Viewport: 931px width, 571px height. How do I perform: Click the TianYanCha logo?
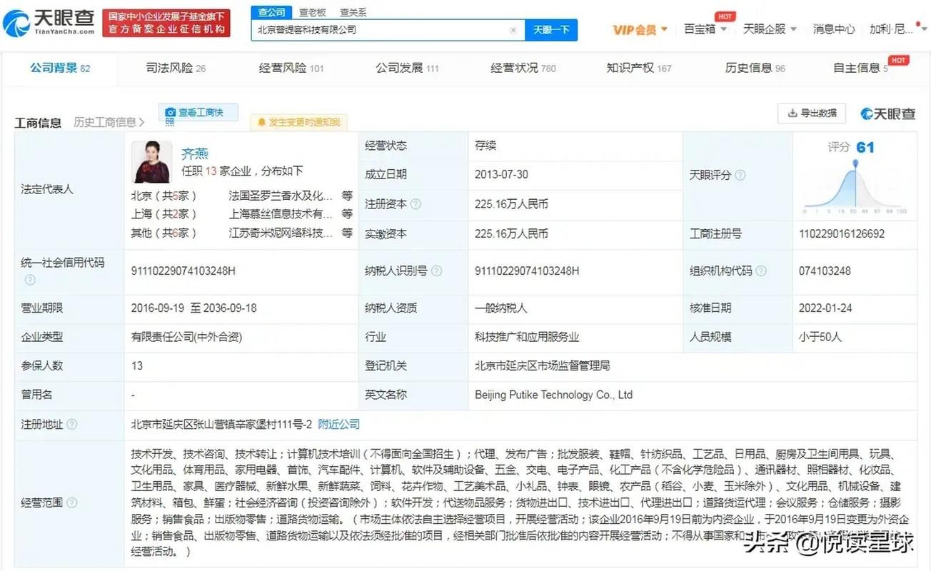coord(49,23)
